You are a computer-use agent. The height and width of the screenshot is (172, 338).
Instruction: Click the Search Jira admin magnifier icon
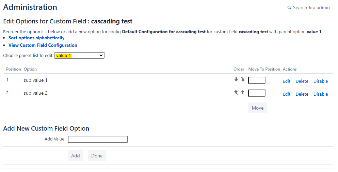coord(289,8)
